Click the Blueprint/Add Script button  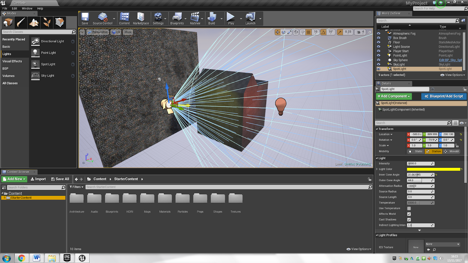coord(444,96)
